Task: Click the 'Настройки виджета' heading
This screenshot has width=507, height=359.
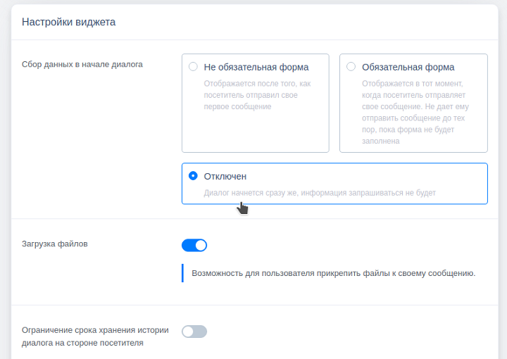Action: tap(68, 22)
